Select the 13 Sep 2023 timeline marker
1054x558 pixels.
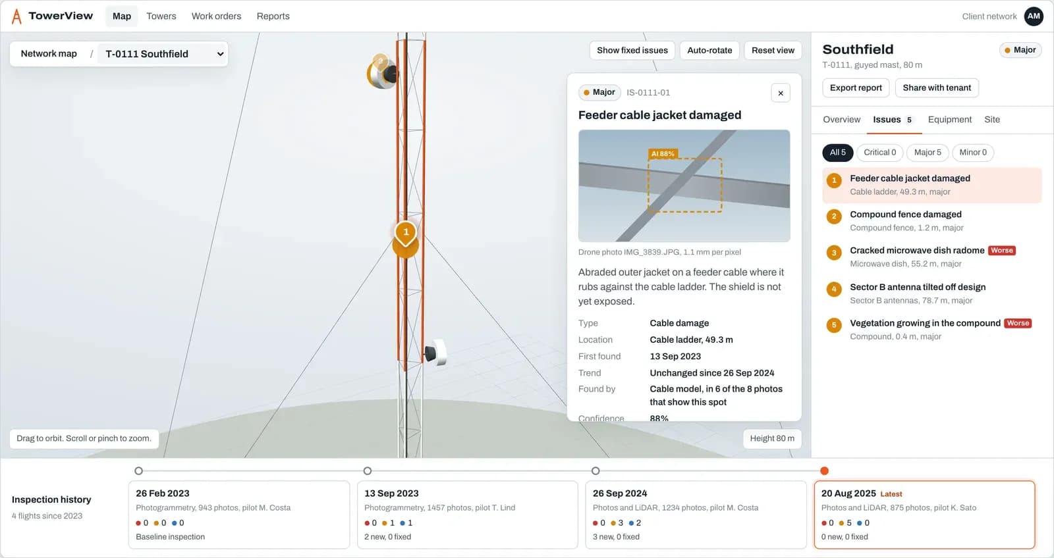click(x=368, y=471)
